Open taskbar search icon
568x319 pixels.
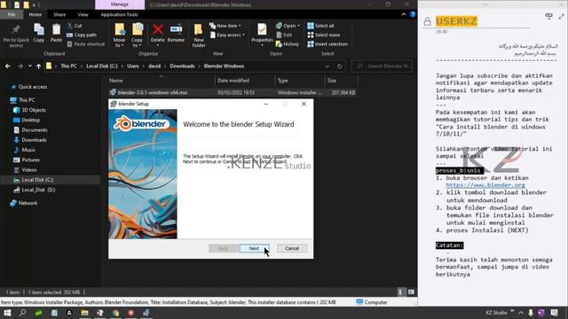[x=22, y=313]
